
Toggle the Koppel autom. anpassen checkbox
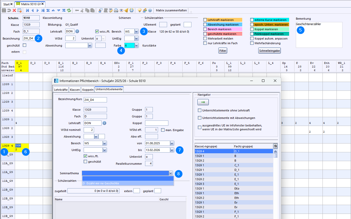coord(252,39)
